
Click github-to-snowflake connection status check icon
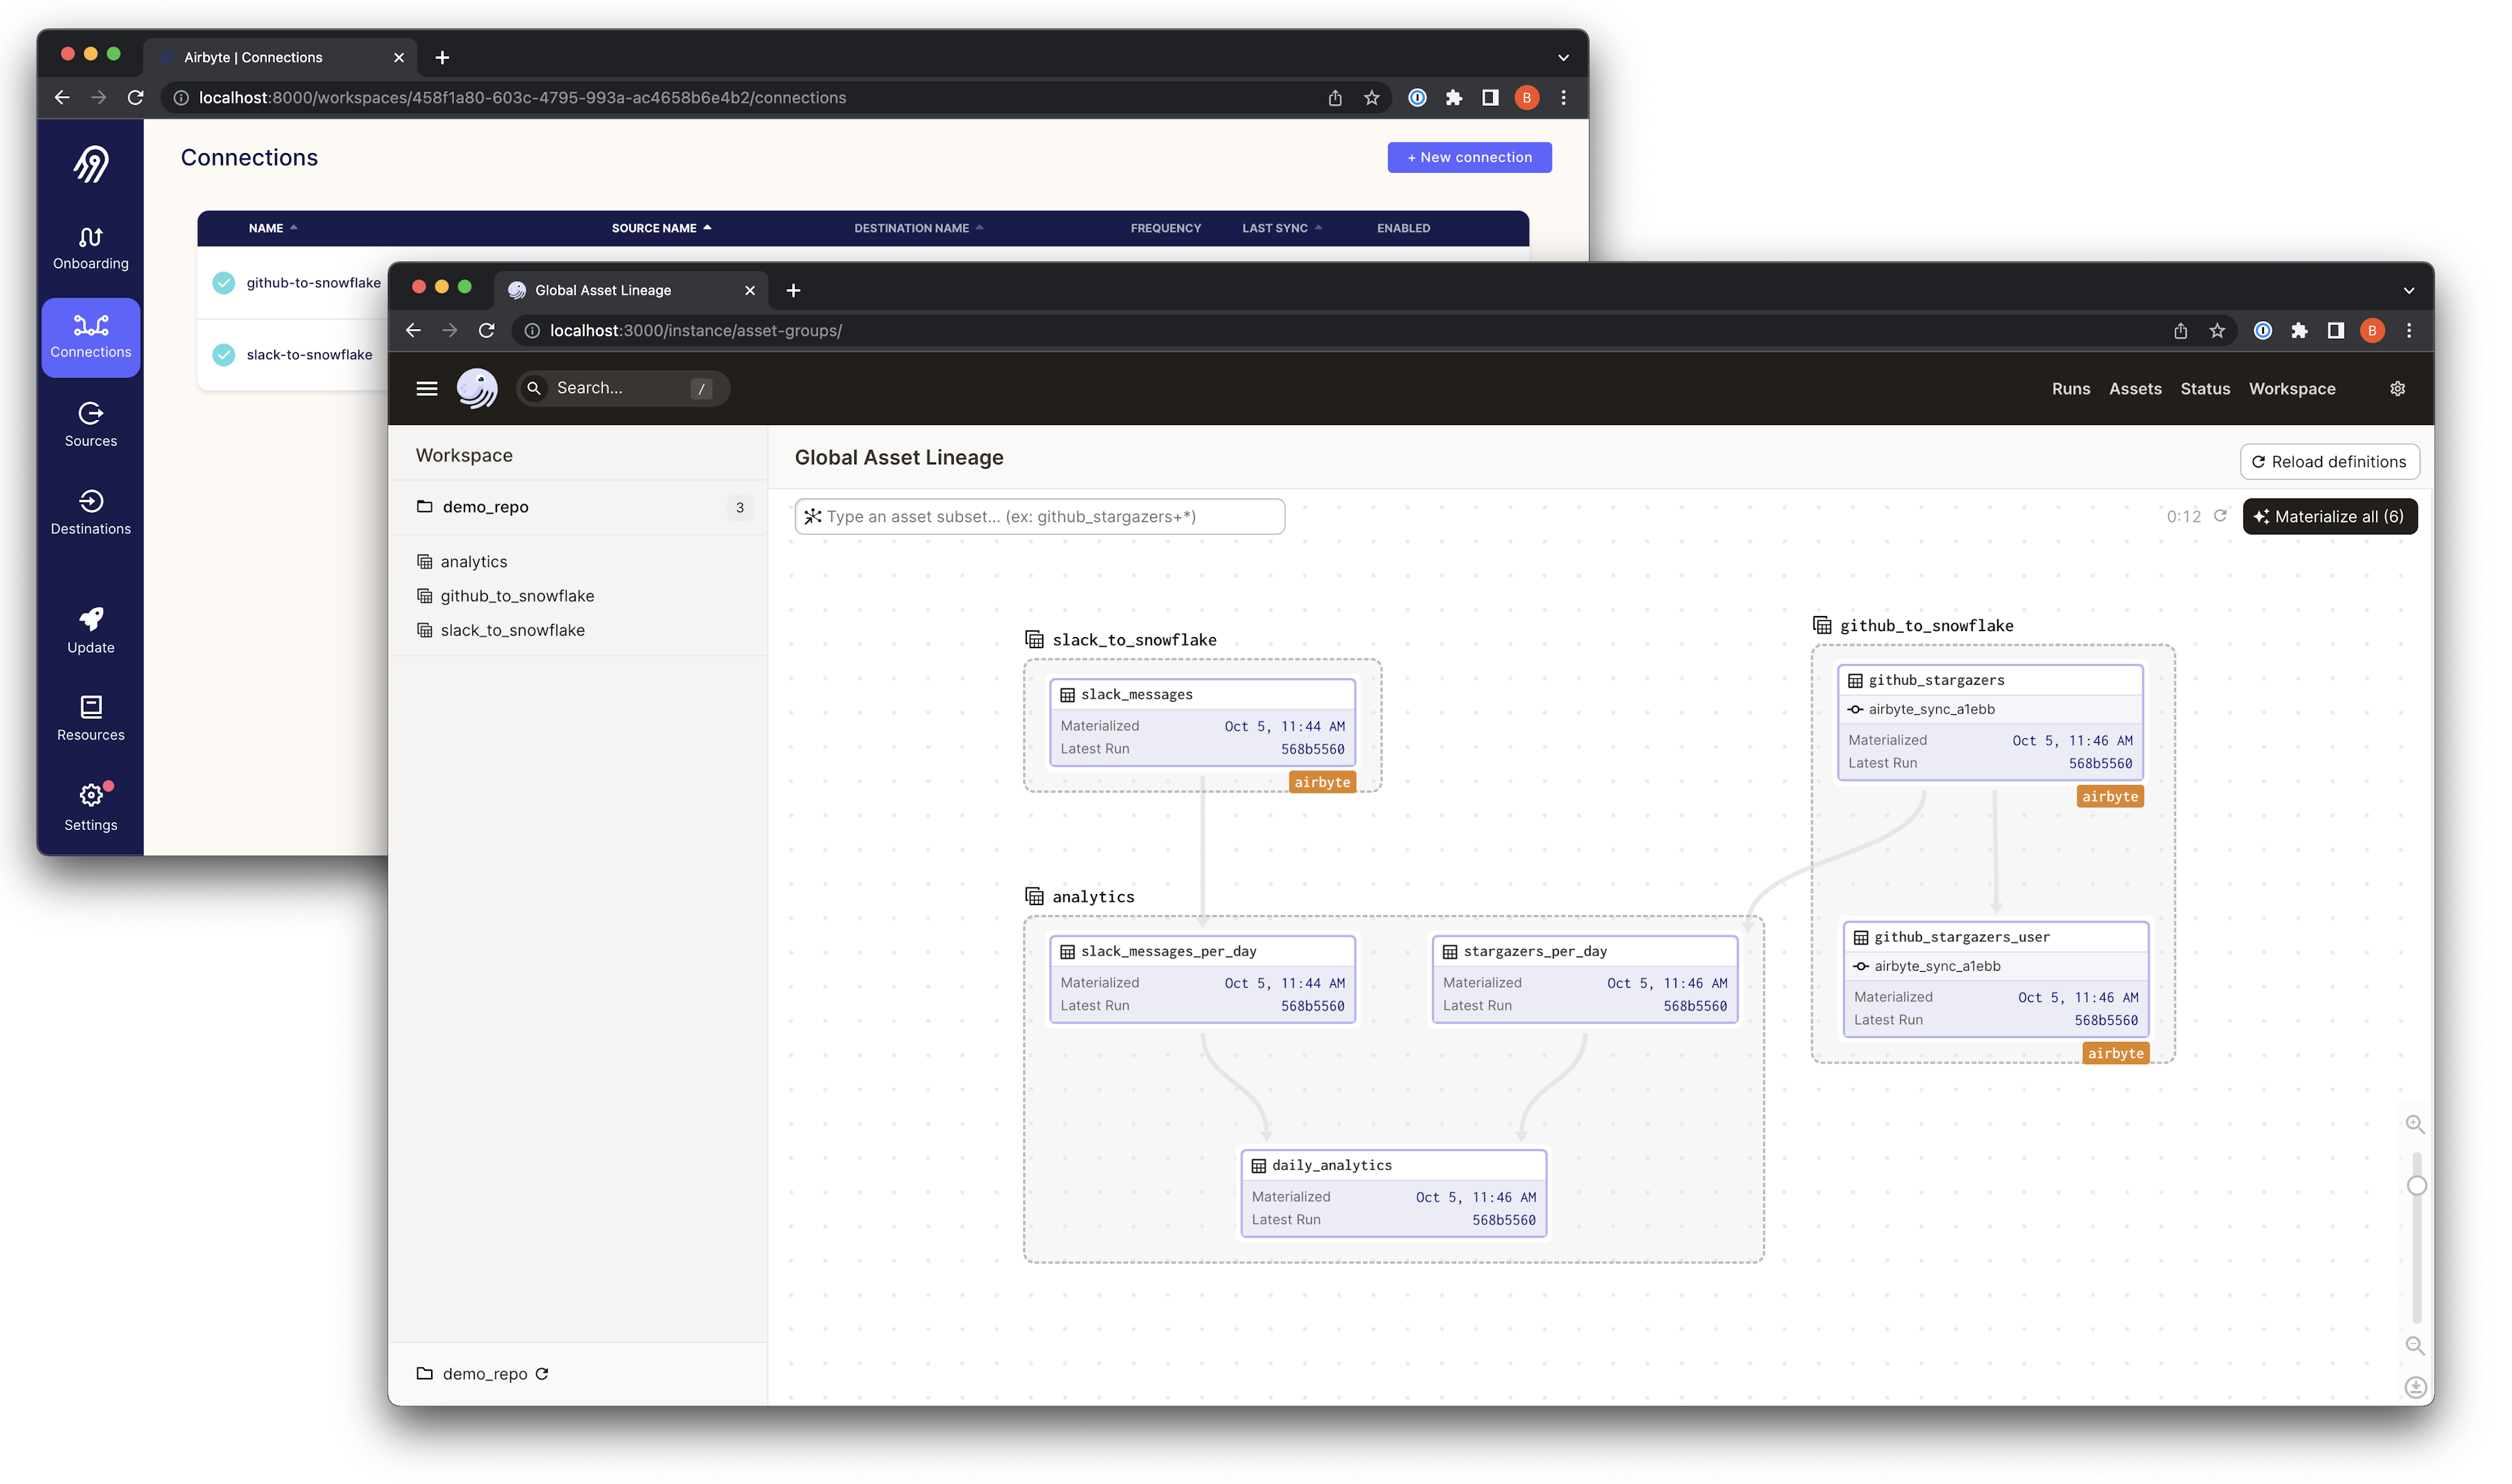(224, 283)
